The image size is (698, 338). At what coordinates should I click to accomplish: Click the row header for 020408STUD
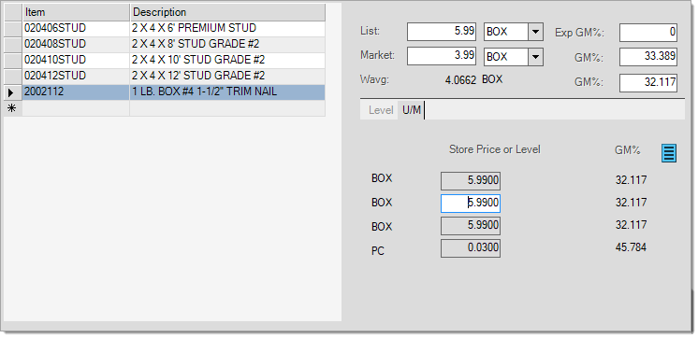[x=12, y=45]
